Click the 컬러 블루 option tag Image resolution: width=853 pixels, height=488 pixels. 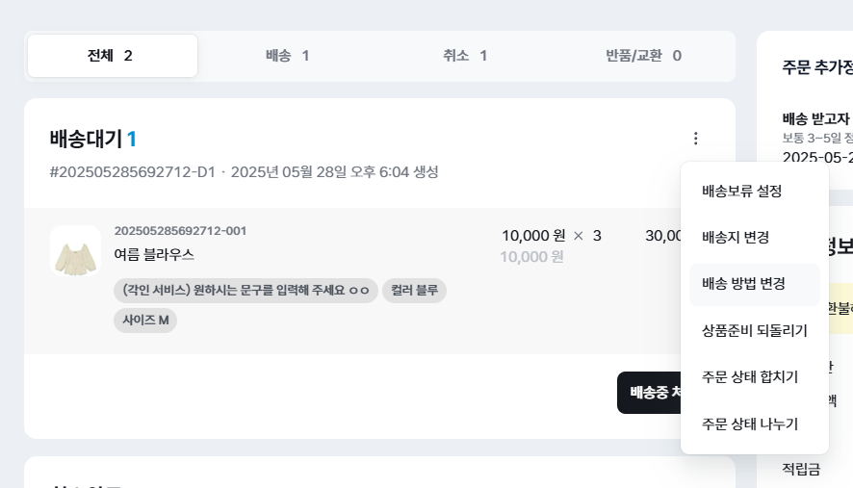point(414,291)
